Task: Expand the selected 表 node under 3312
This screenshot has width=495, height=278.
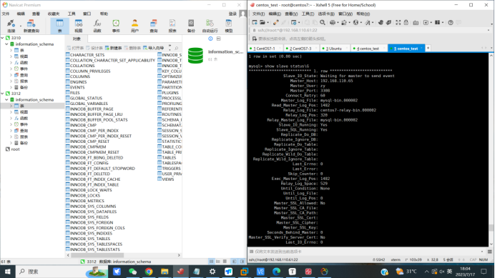Action: pos(11,106)
